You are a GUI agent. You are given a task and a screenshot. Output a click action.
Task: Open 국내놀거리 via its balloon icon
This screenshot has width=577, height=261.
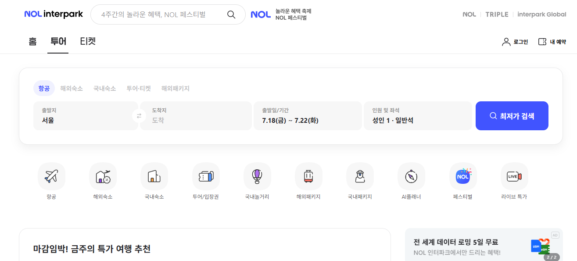(257, 176)
